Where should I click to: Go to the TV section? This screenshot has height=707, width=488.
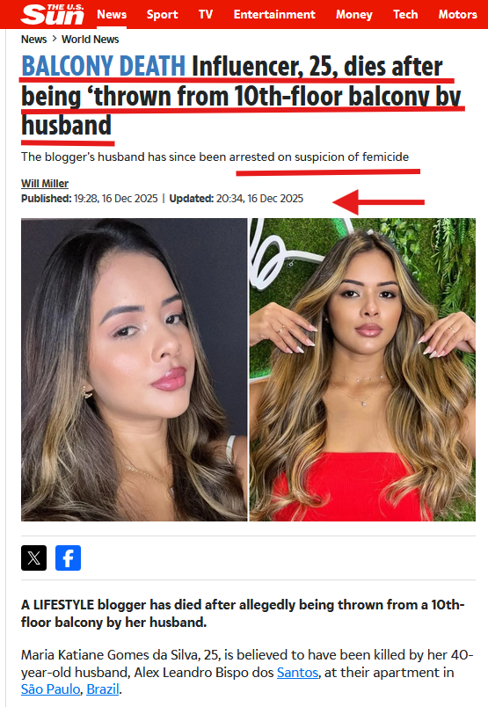[206, 14]
